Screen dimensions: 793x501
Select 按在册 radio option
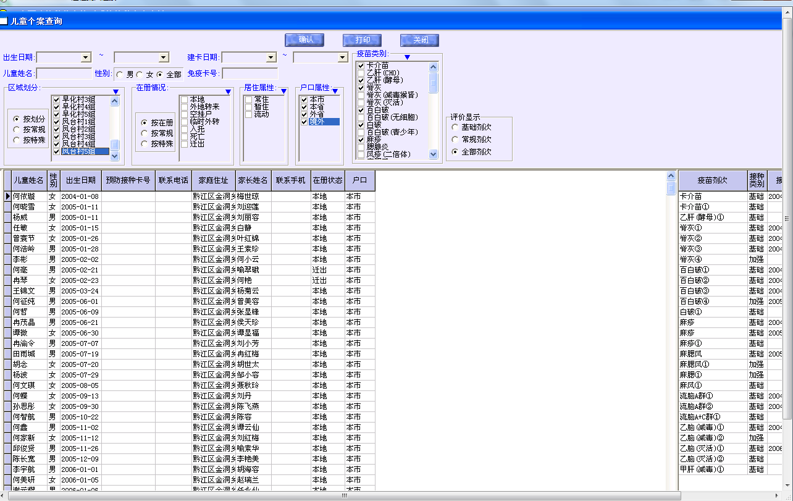pos(145,123)
